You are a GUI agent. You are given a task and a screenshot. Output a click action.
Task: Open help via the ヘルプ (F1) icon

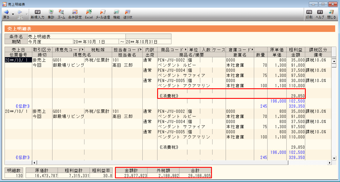pyautogui.click(x=320, y=14)
